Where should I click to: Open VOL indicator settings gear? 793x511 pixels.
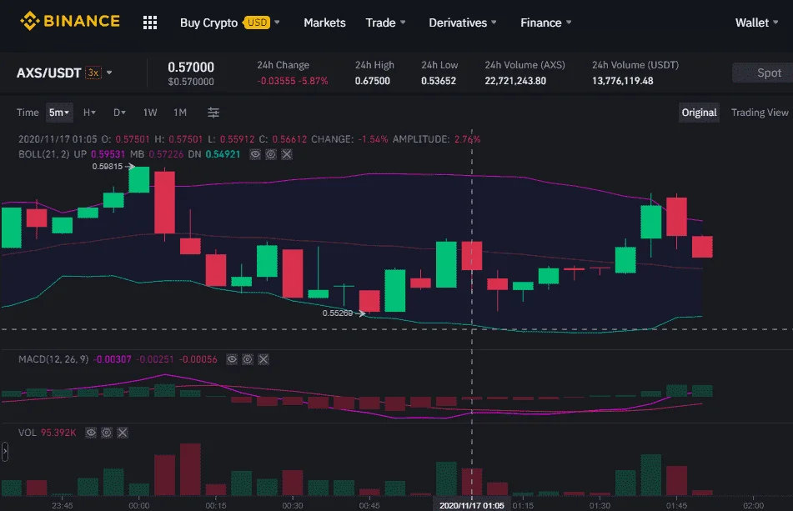click(107, 433)
